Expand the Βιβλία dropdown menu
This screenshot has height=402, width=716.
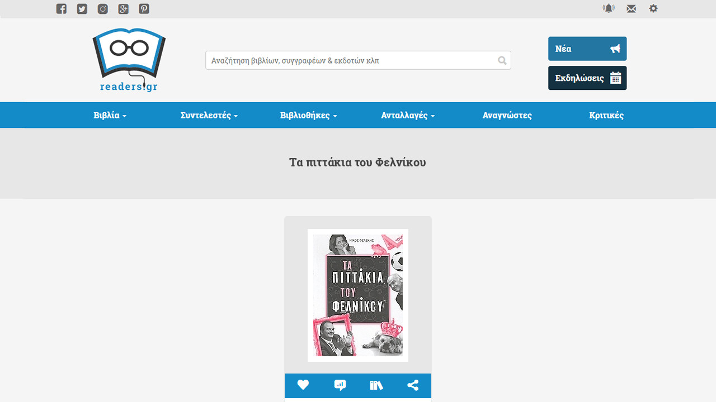tap(110, 116)
